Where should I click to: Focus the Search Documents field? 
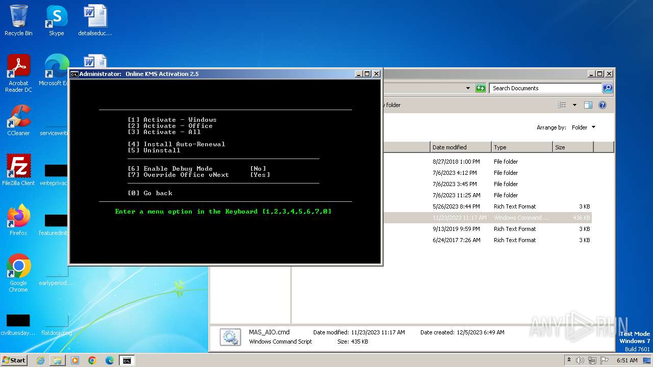545,88
